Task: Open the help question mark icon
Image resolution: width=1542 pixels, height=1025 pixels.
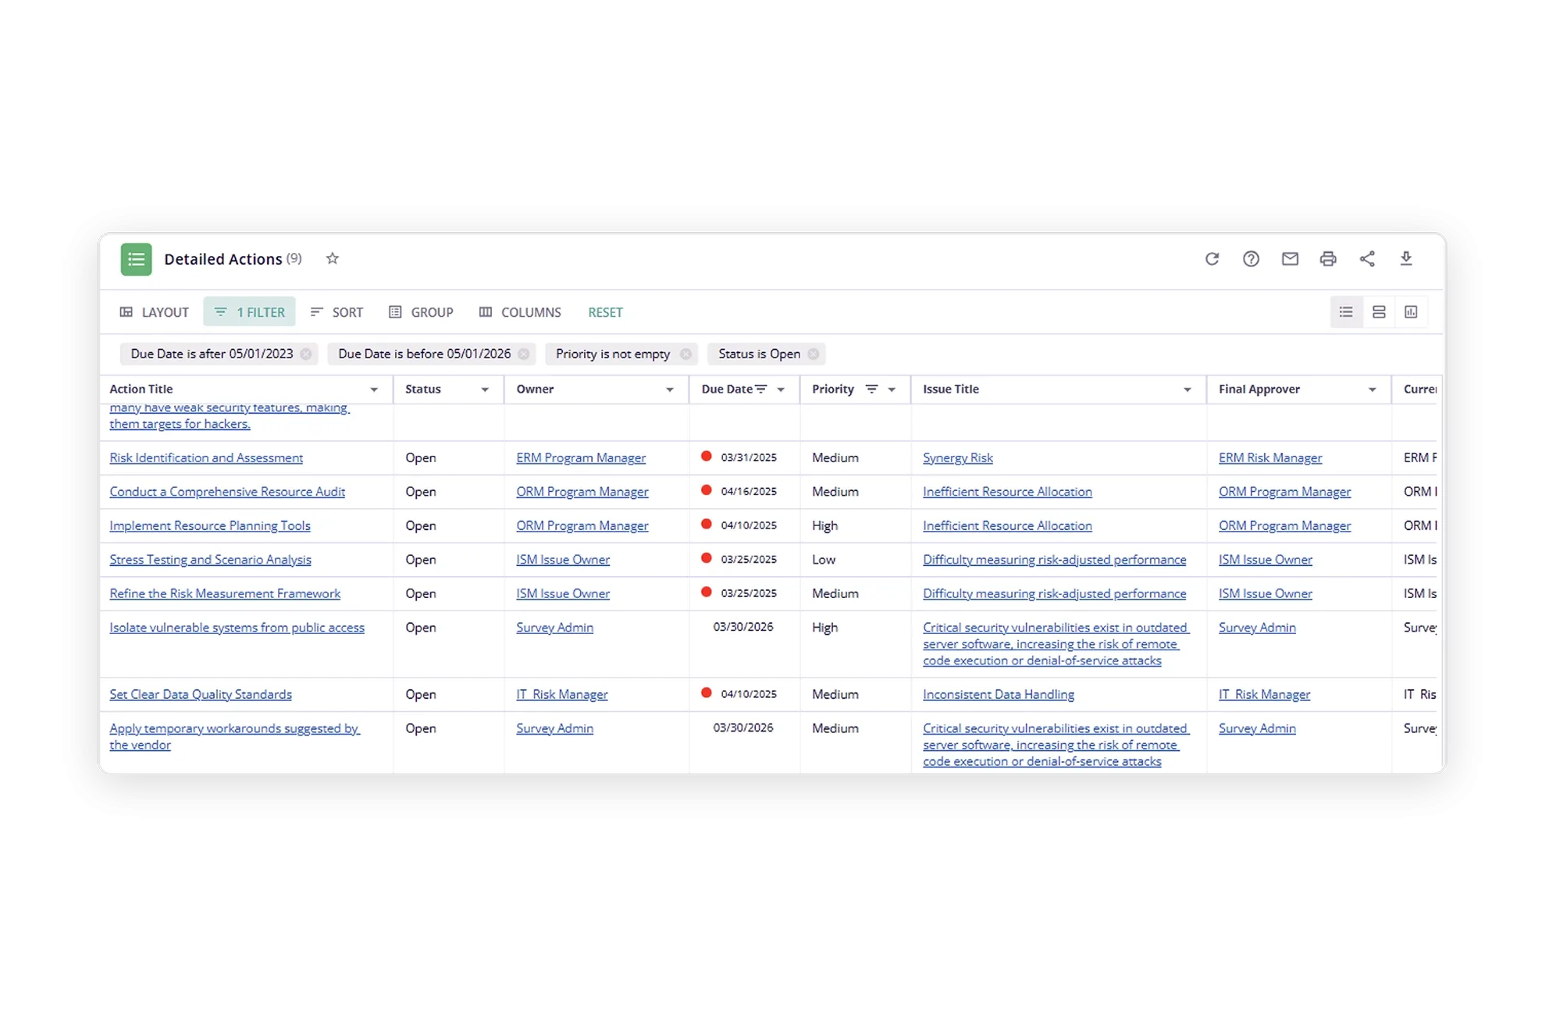Action: (1251, 258)
